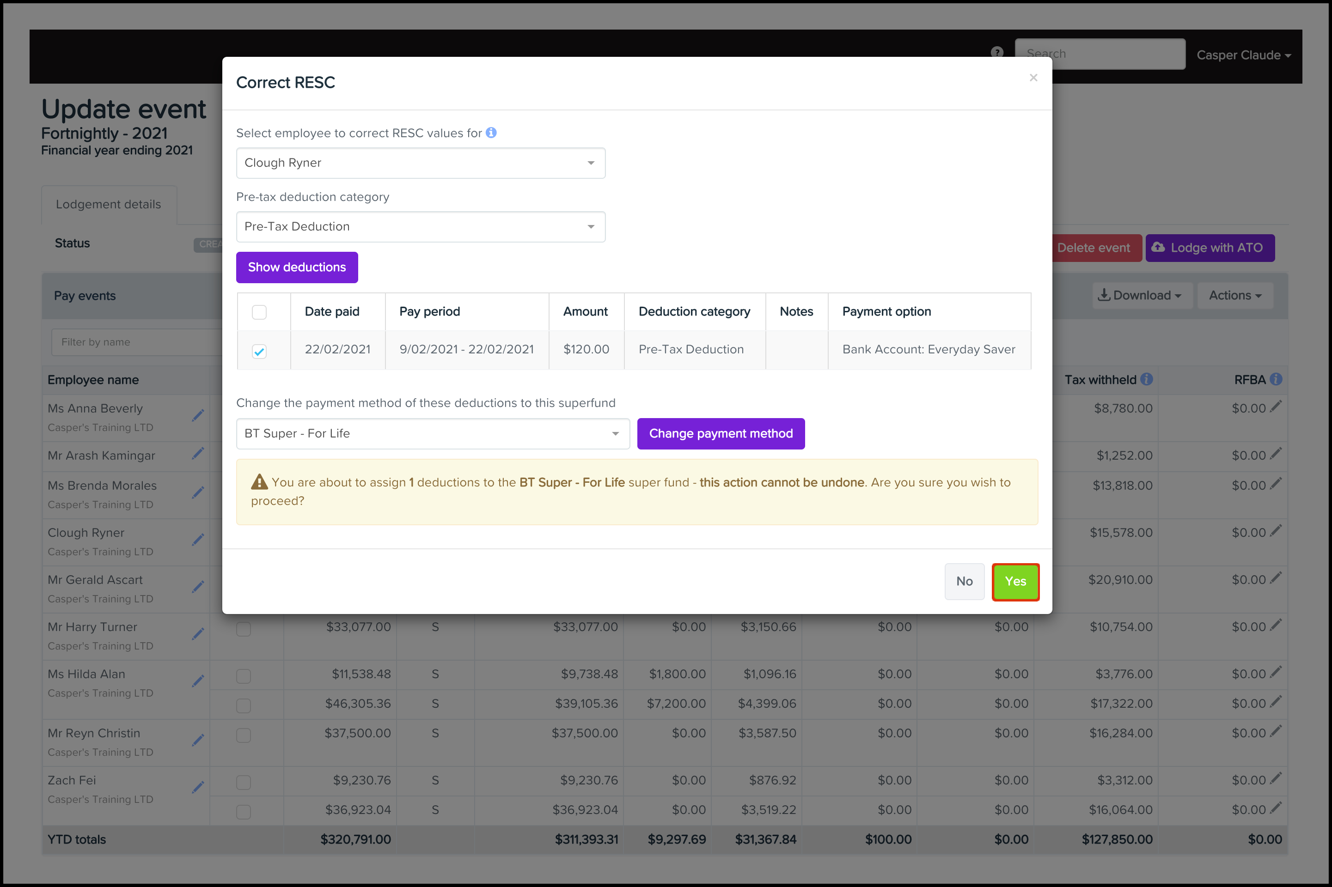The height and width of the screenshot is (887, 1332).
Task: Click info icon beside Tax withheld header
Action: (x=1146, y=380)
